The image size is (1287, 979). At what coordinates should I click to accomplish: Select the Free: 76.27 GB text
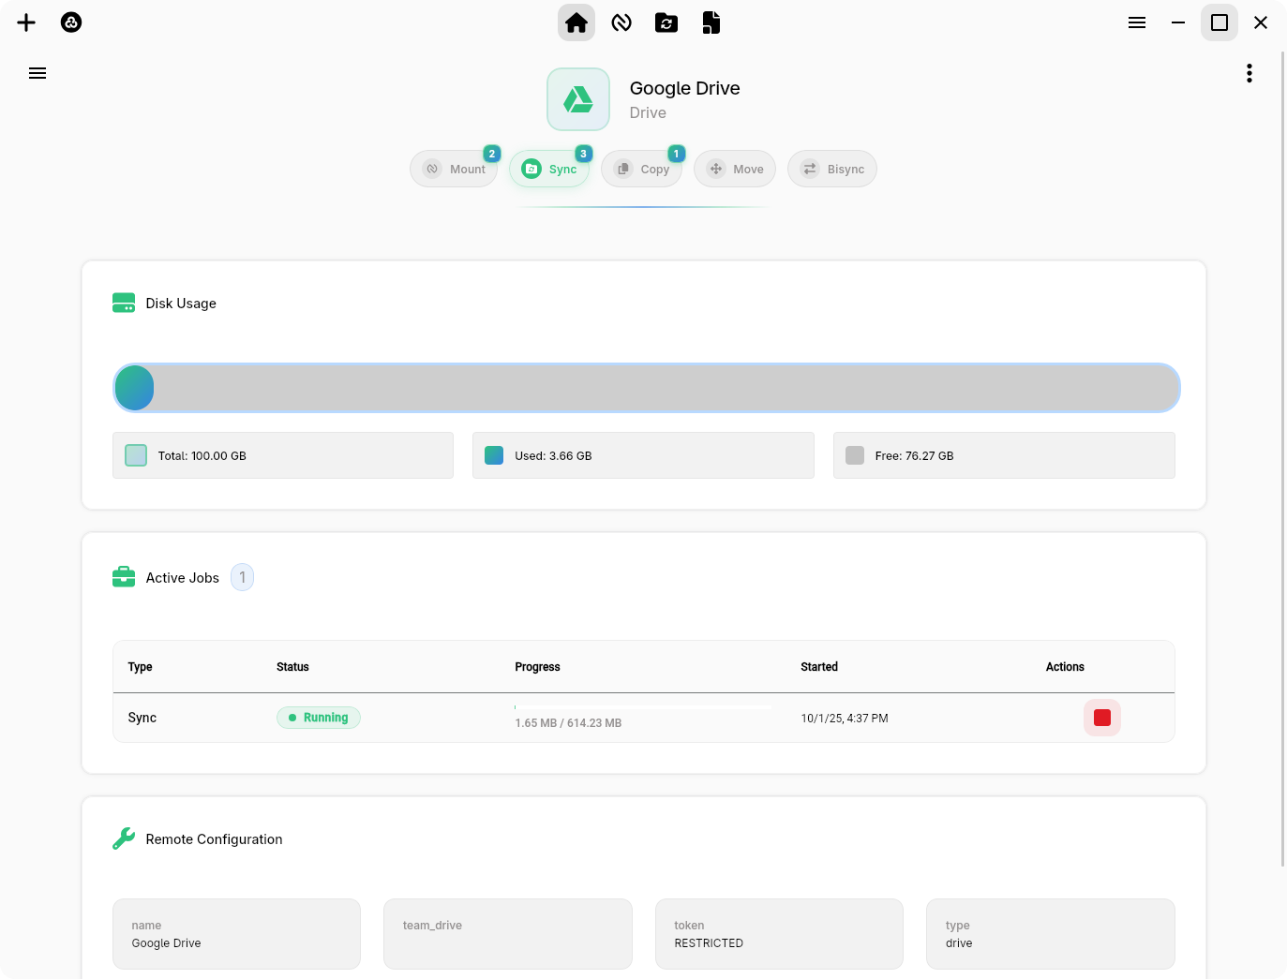tap(914, 456)
